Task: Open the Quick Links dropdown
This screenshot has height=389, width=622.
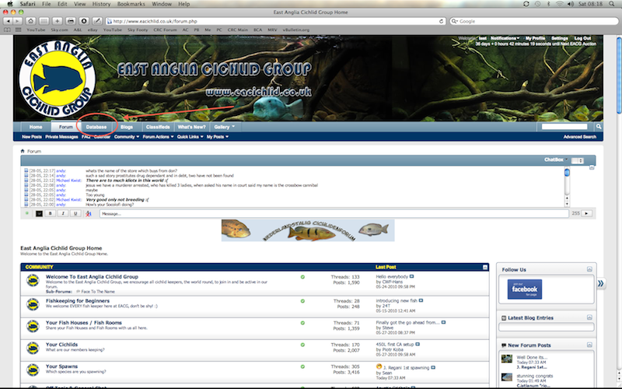Action: tap(190, 137)
